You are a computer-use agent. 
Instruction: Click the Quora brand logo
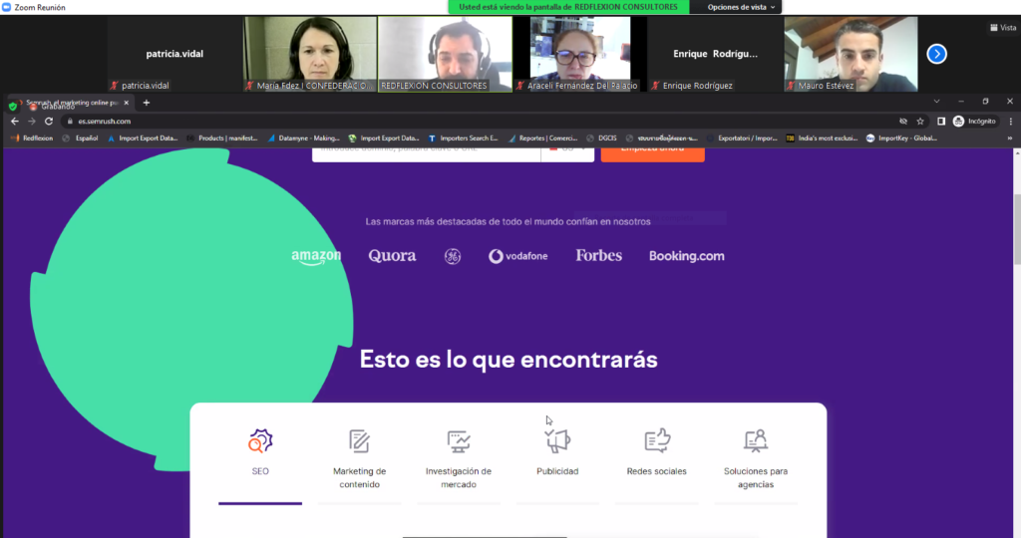pyautogui.click(x=392, y=256)
